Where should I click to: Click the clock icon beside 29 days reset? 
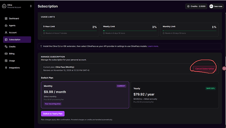(163, 33)
